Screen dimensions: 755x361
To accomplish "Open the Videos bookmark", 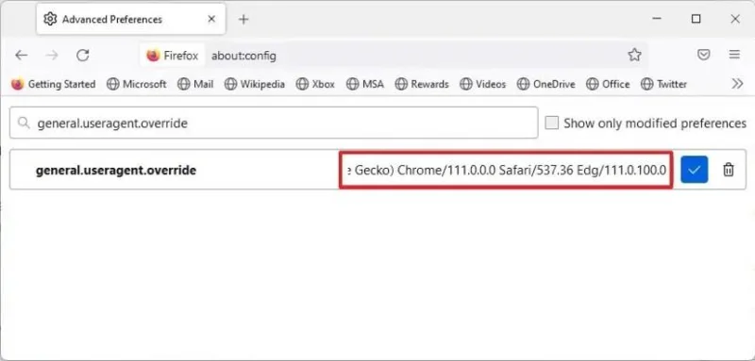I will (483, 84).
